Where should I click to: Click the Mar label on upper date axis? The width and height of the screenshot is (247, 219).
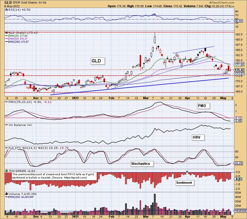[x=146, y=98]
